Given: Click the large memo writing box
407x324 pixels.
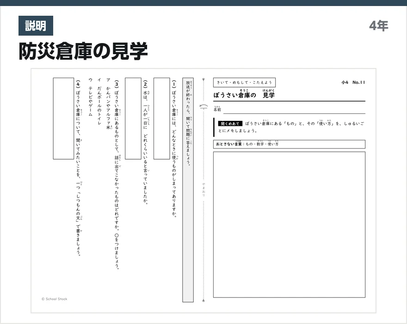Looking at the screenshot, I should pos(289,224).
